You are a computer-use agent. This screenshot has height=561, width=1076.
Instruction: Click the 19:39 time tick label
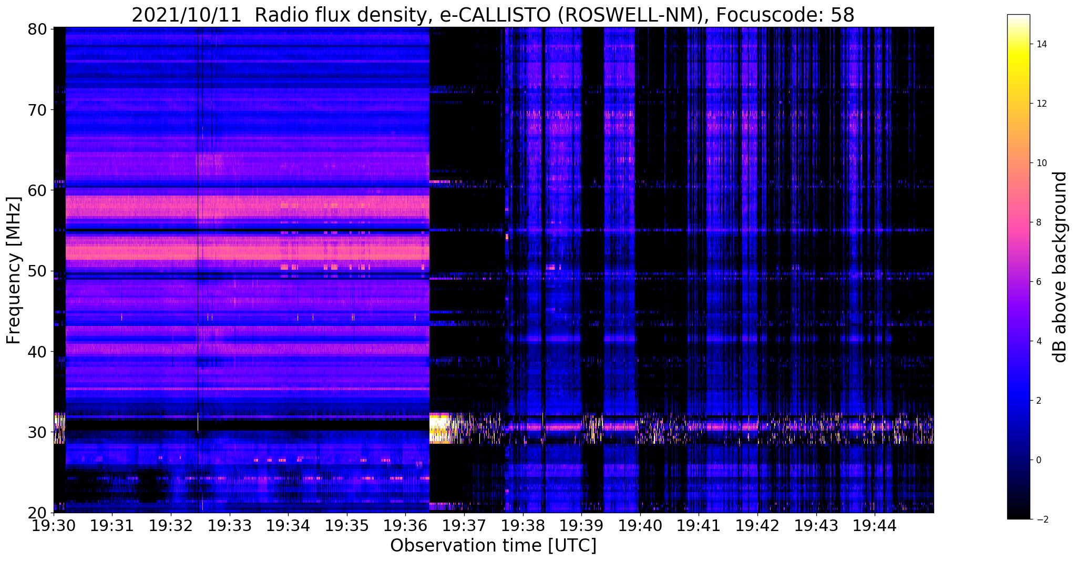pos(581,525)
